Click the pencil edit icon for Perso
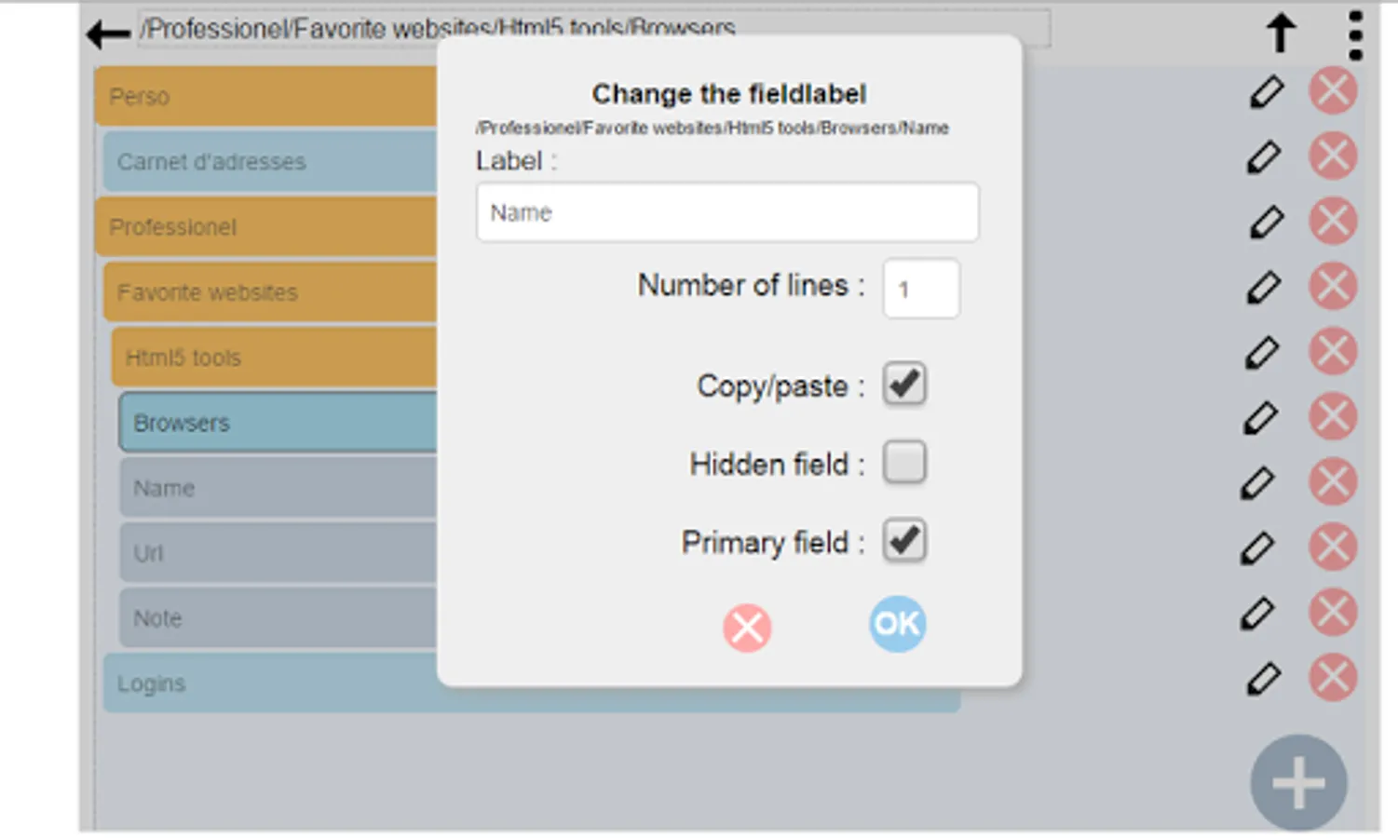The image size is (1398, 838). pos(1266,92)
